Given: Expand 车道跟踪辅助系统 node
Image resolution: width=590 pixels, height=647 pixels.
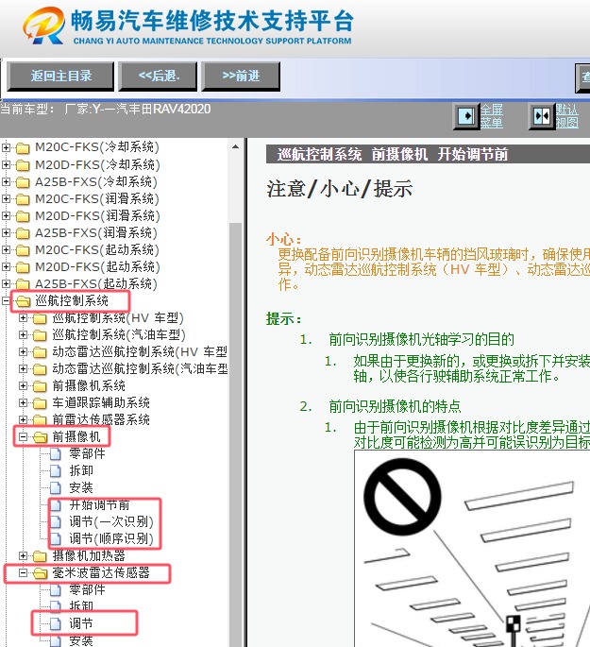Looking at the screenshot, I should [23, 402].
